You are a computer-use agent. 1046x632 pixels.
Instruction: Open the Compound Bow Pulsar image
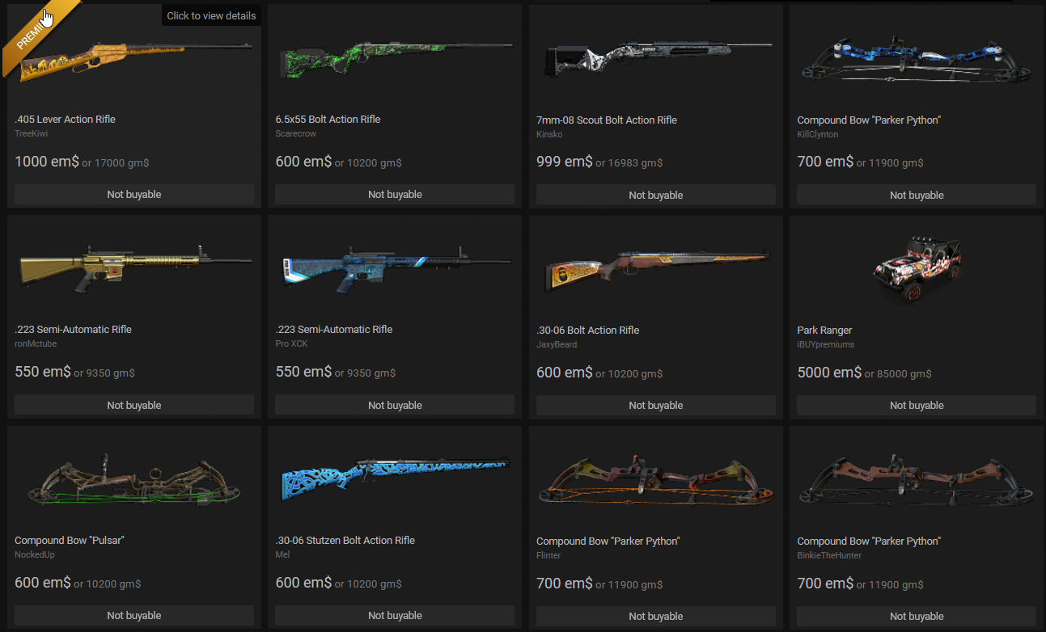(134, 483)
